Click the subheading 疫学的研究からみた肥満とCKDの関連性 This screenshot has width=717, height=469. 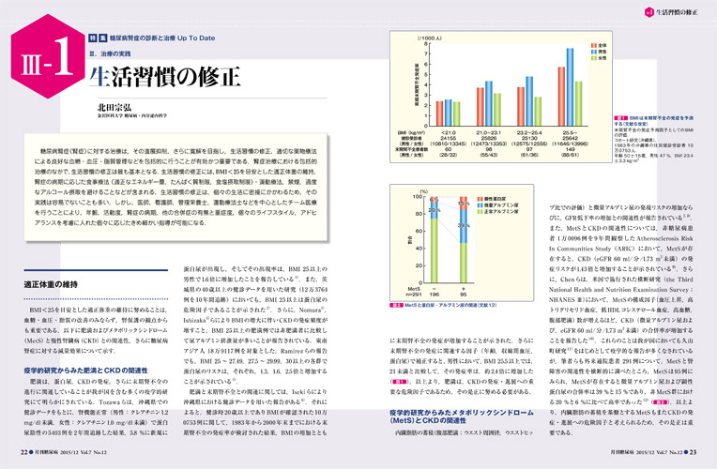(86, 371)
